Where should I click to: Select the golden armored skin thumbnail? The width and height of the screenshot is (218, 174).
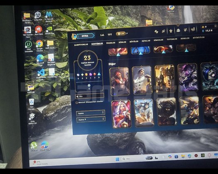click(x=164, y=79)
